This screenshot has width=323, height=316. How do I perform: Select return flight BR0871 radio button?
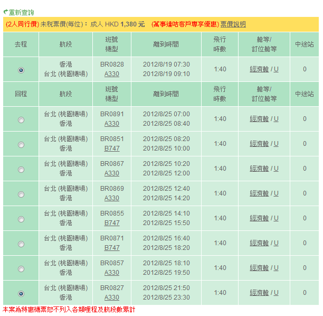click(21, 244)
